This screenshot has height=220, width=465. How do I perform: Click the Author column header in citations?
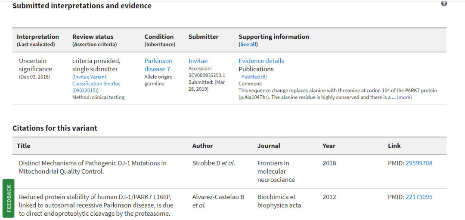pyautogui.click(x=202, y=146)
